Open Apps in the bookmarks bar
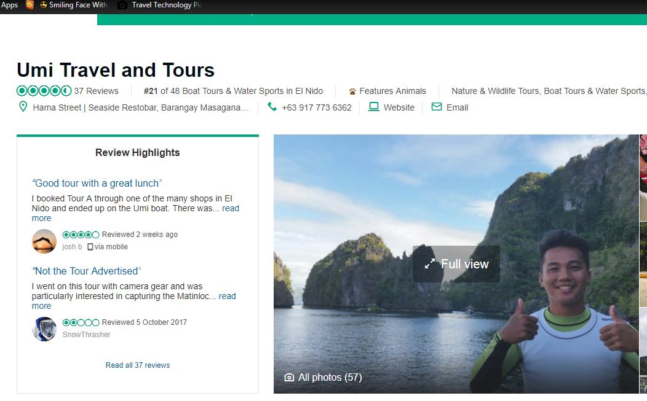Viewport: 647px width, 401px height. click(x=10, y=5)
